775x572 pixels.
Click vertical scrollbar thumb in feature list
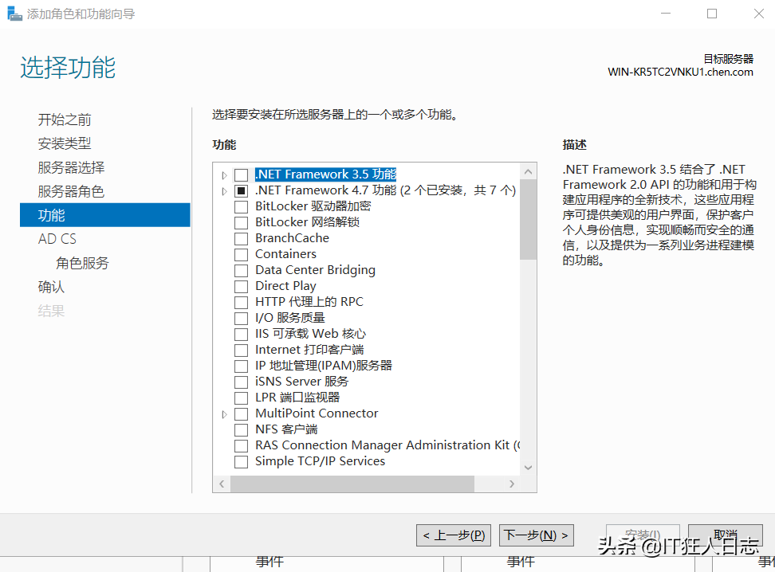[x=528, y=219]
